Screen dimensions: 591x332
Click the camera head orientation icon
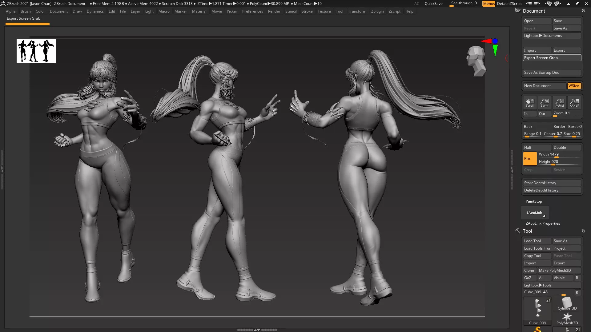click(x=476, y=61)
